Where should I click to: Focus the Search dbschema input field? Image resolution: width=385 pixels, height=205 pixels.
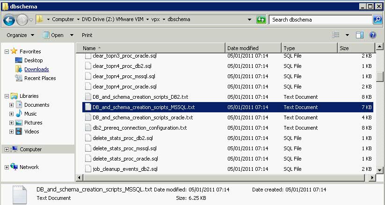tap(320, 19)
